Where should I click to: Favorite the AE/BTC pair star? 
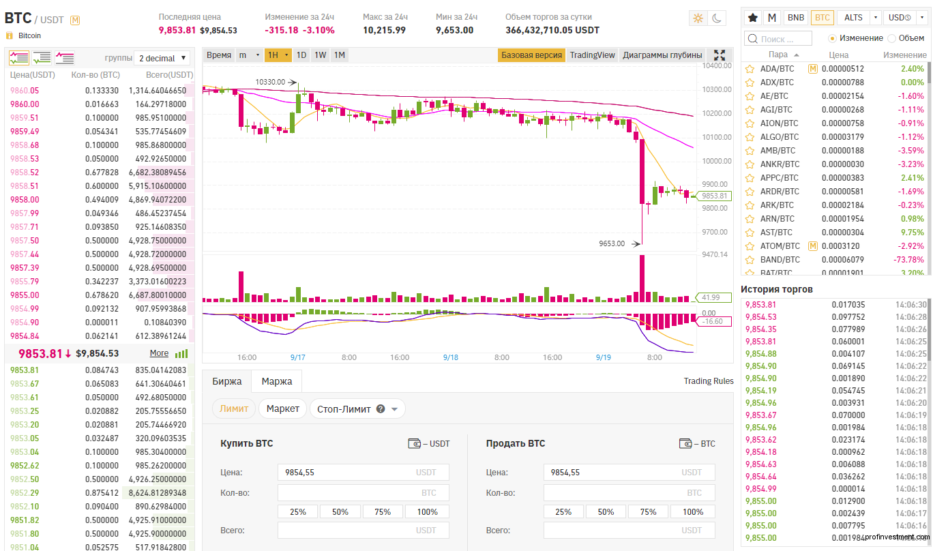point(750,96)
